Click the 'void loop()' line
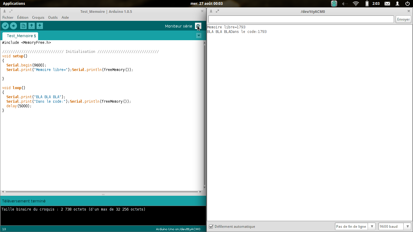The width and height of the screenshot is (413, 232). 14,88
